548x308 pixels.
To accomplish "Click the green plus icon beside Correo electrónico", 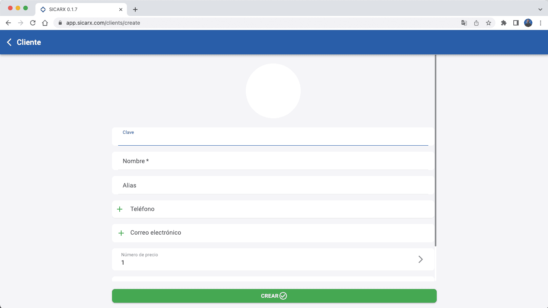I will pyautogui.click(x=121, y=233).
